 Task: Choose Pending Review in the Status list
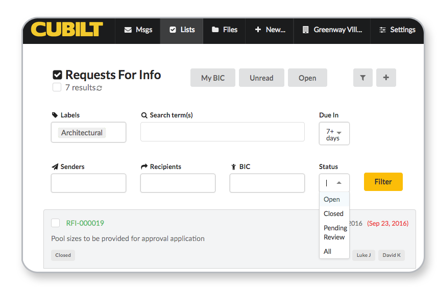(334, 232)
